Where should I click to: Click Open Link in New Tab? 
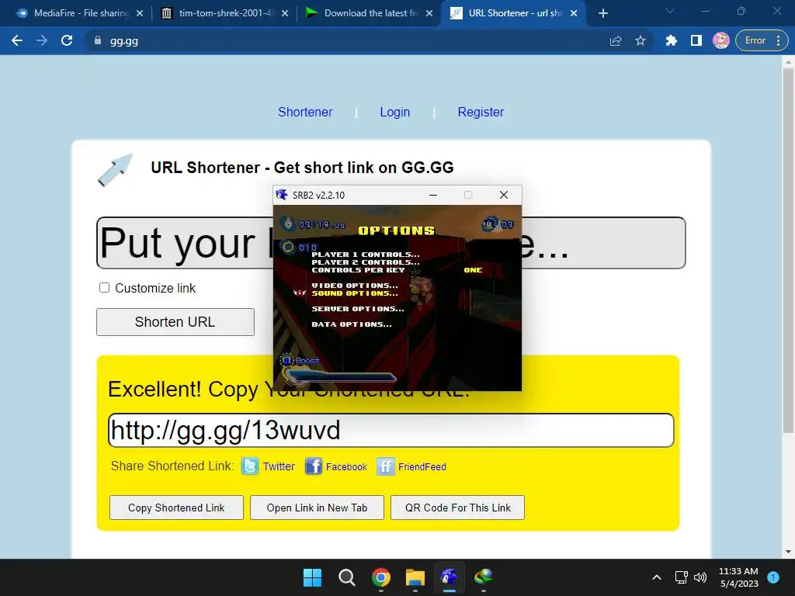tap(317, 508)
